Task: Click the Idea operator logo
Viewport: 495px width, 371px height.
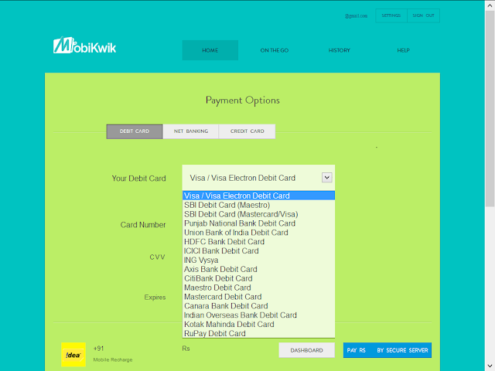Action: coord(73,355)
